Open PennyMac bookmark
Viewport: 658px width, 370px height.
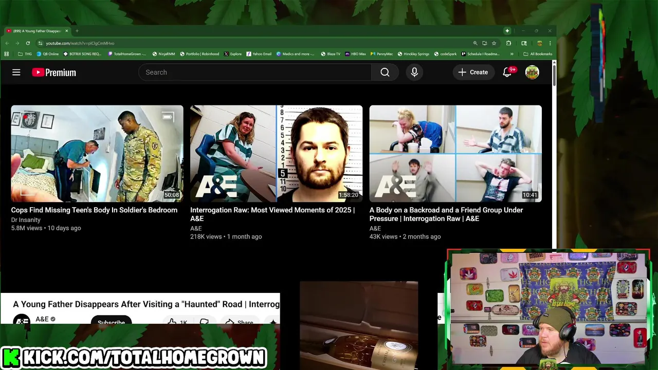(382, 54)
